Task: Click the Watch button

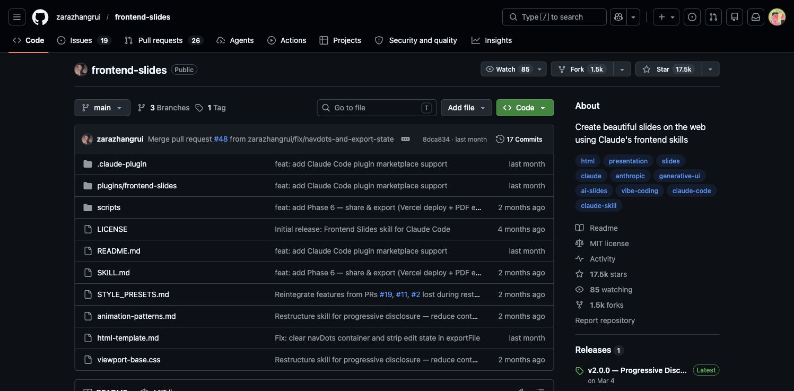Action: click(508, 69)
